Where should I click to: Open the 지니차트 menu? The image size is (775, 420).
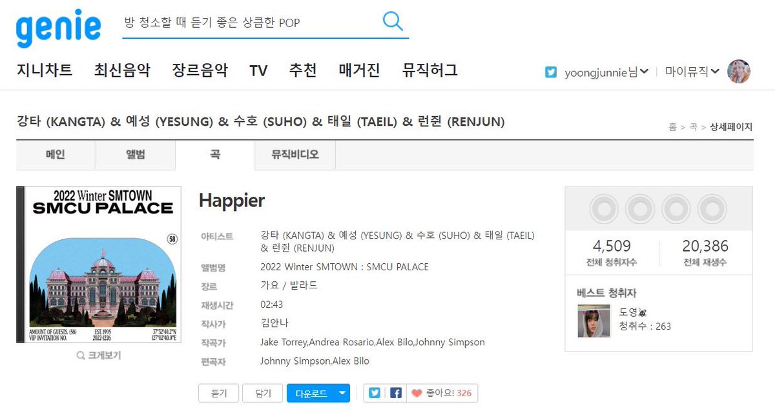coord(45,70)
